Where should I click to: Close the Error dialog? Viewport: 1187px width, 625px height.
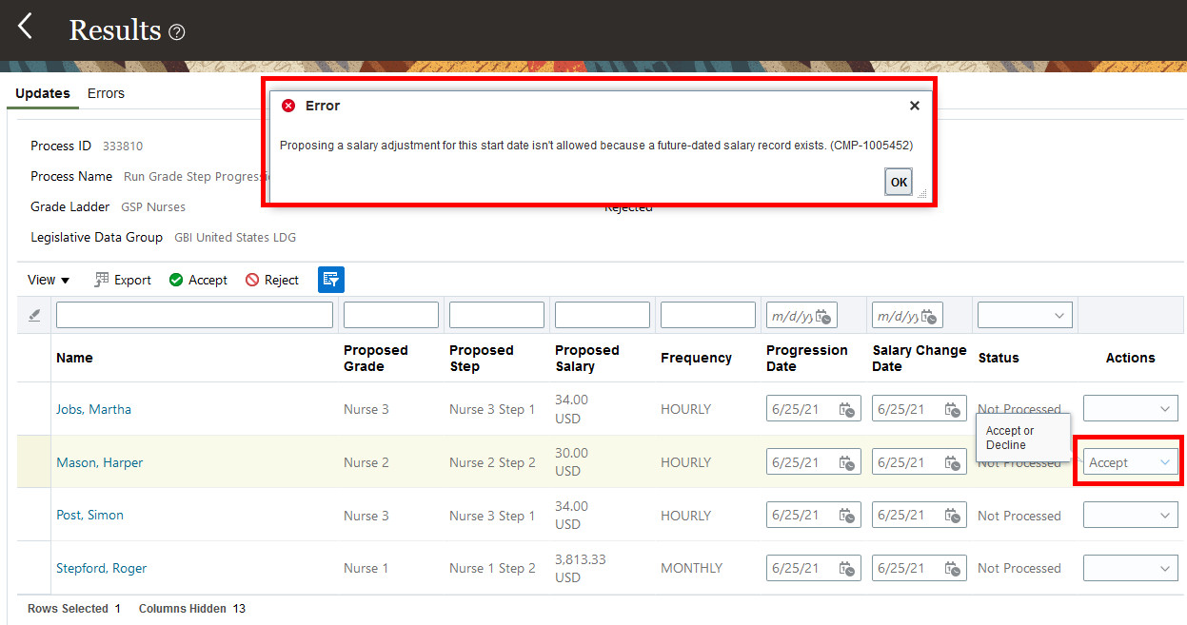click(915, 106)
